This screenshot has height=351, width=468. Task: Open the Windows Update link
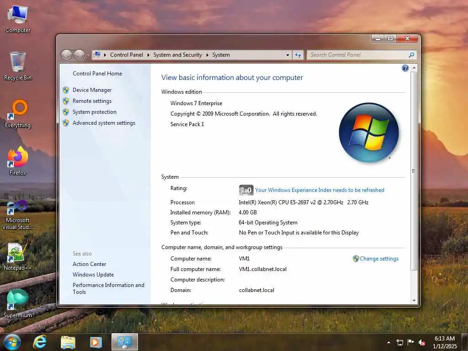point(93,275)
